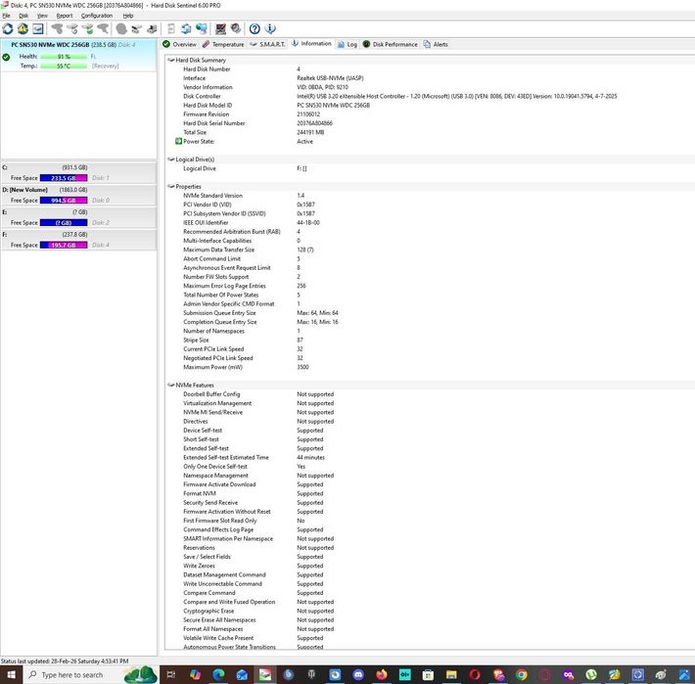Open the View menu
This screenshot has width=695, height=684.
click(x=42, y=16)
